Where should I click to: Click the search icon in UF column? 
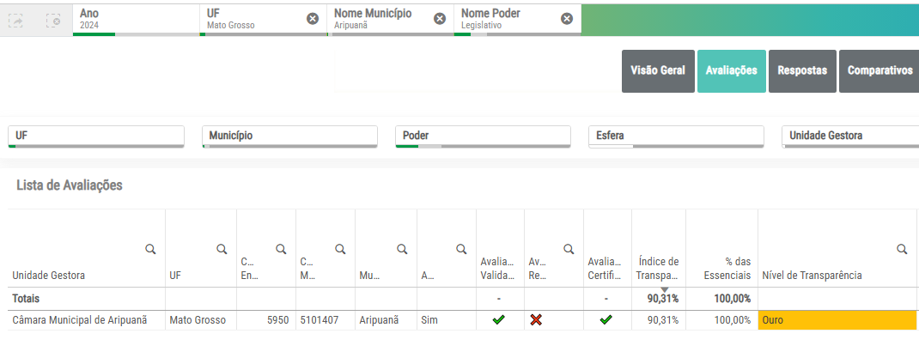coord(222,249)
